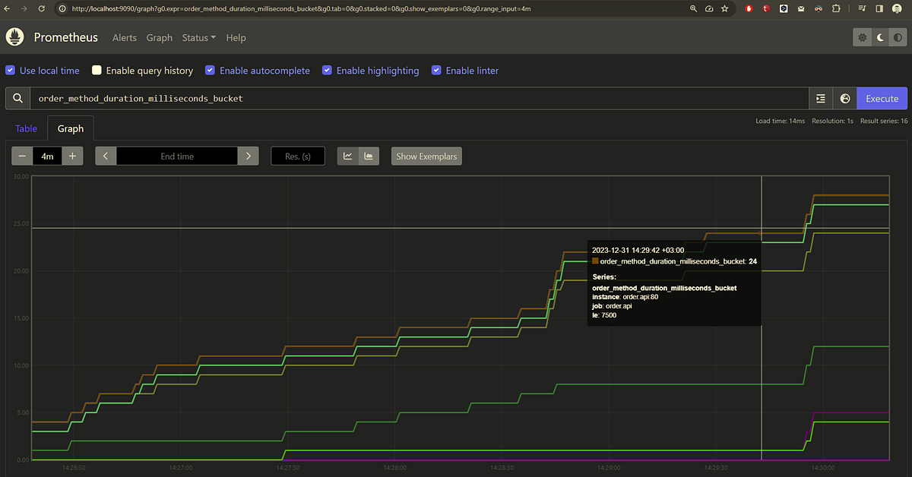
Task: Open Prometheus settings via the gear icon
Action: pos(862,36)
